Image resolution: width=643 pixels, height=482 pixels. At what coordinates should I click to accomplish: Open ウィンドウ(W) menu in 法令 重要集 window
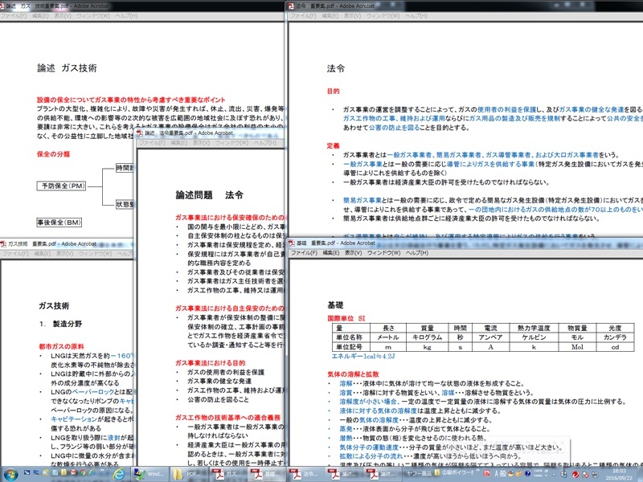[383, 15]
